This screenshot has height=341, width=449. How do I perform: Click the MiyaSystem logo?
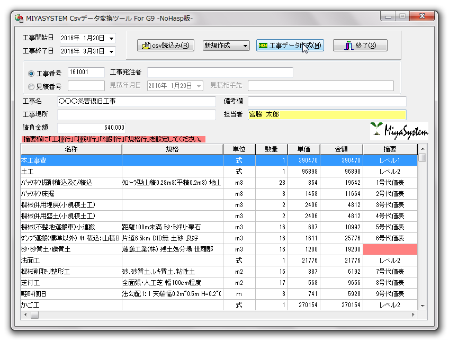[x=399, y=131]
